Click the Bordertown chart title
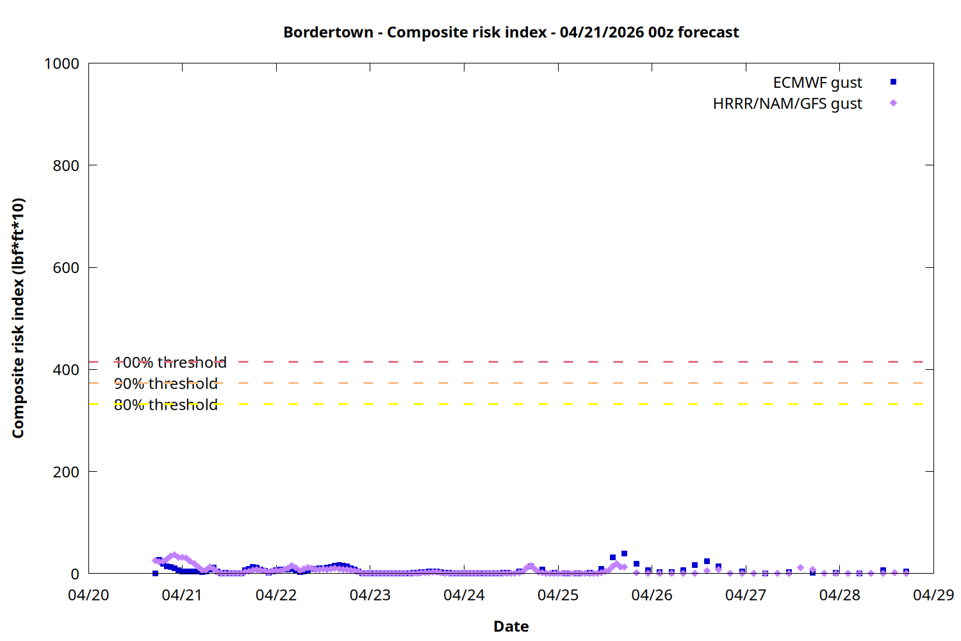This screenshot has width=961, height=641. tap(511, 32)
